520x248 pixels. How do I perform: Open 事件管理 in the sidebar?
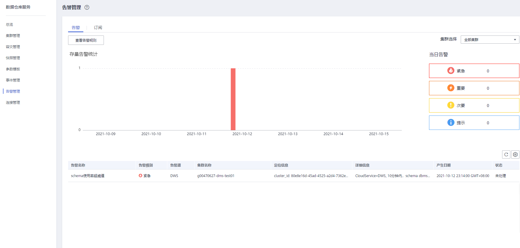tap(13, 80)
